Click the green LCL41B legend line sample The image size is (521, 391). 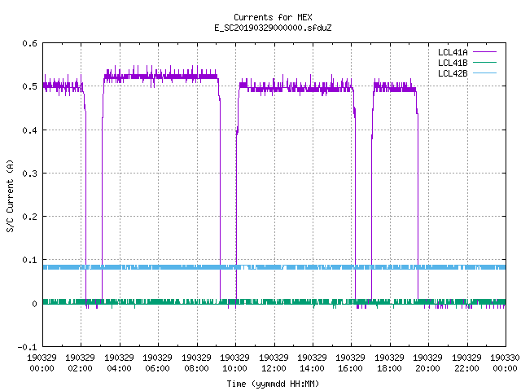click(x=484, y=63)
